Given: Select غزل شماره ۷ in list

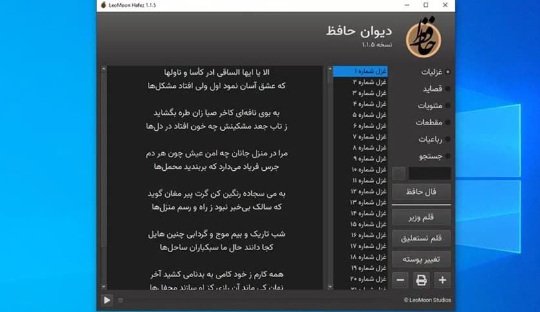Looking at the screenshot, I should pos(360,137).
